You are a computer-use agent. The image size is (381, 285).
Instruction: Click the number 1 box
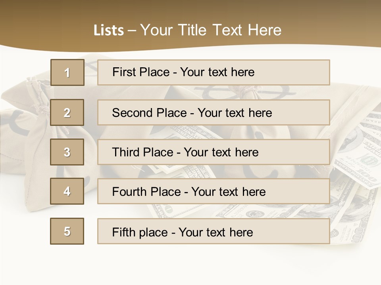pos(67,72)
